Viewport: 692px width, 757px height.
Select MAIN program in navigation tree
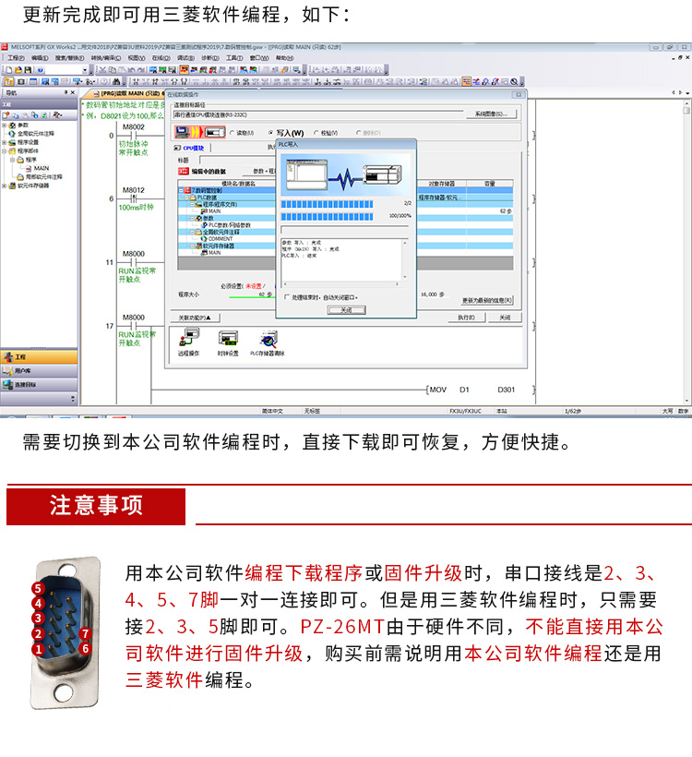tap(42, 168)
